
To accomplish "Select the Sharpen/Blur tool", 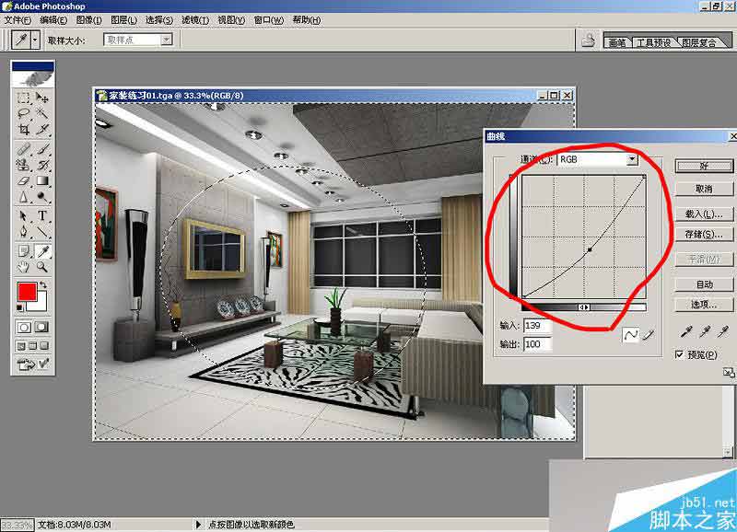I will pyautogui.click(x=23, y=196).
